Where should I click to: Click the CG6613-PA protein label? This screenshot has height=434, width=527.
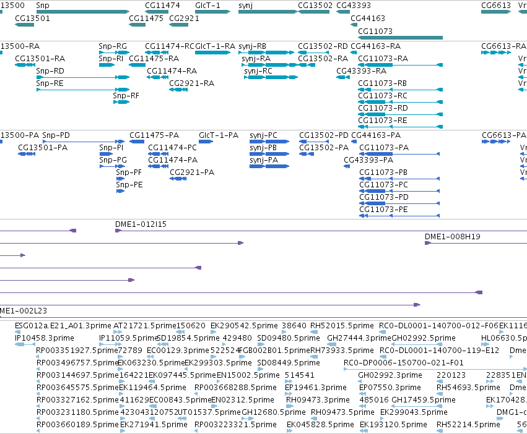[504, 135]
